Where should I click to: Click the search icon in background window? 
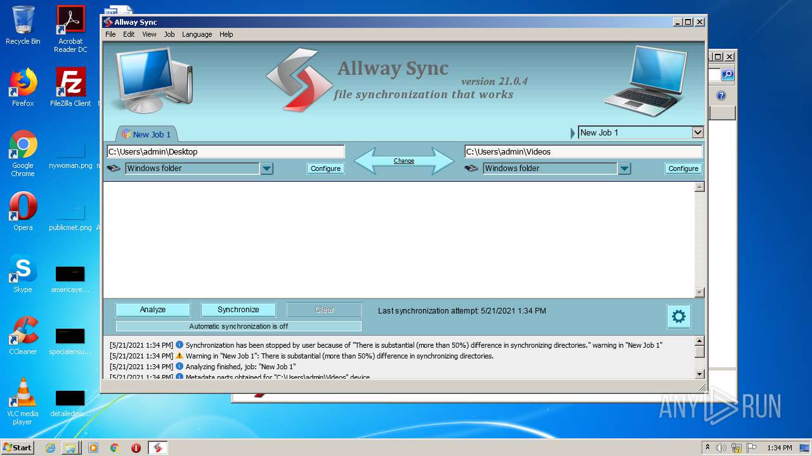point(728,75)
